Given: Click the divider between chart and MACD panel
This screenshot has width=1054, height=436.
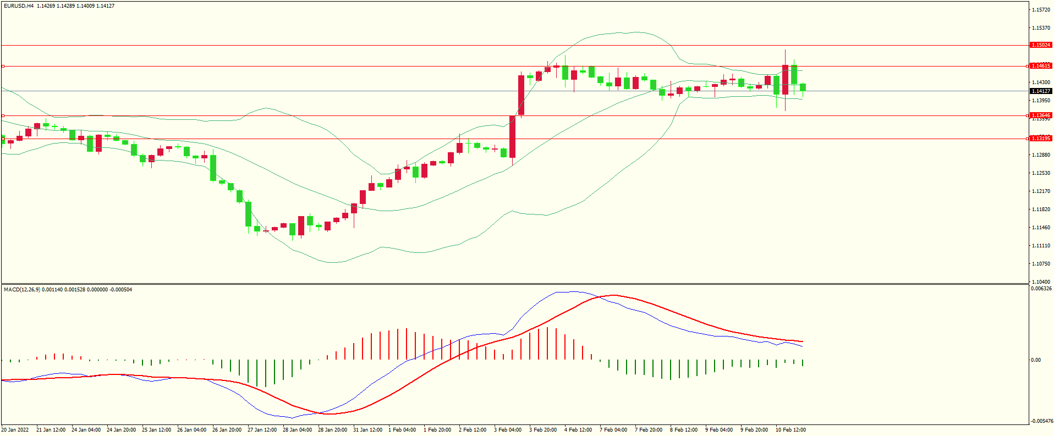Looking at the screenshot, I should point(514,284).
